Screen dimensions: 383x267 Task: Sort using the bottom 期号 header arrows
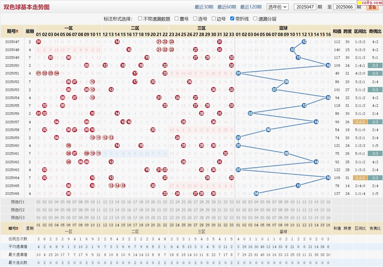(x=17, y=228)
